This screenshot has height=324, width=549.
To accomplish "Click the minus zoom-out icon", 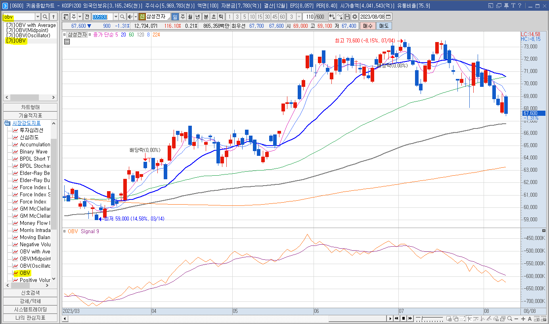I will [516, 319].
